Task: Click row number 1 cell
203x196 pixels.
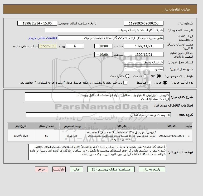Action: click(189, 136)
